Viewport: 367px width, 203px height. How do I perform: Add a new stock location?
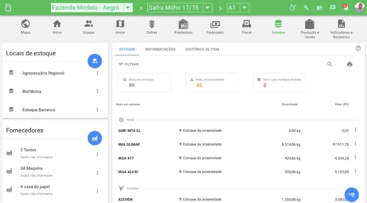point(95,61)
